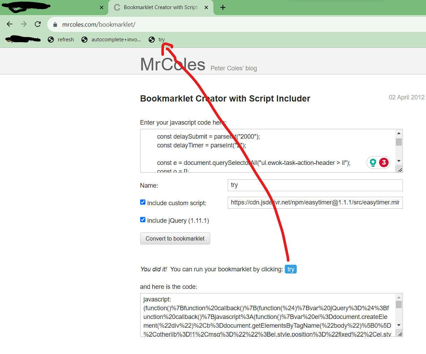Open the 'refresh' bookmark in the bookmarks bar
The image size is (426, 354).
click(x=61, y=40)
